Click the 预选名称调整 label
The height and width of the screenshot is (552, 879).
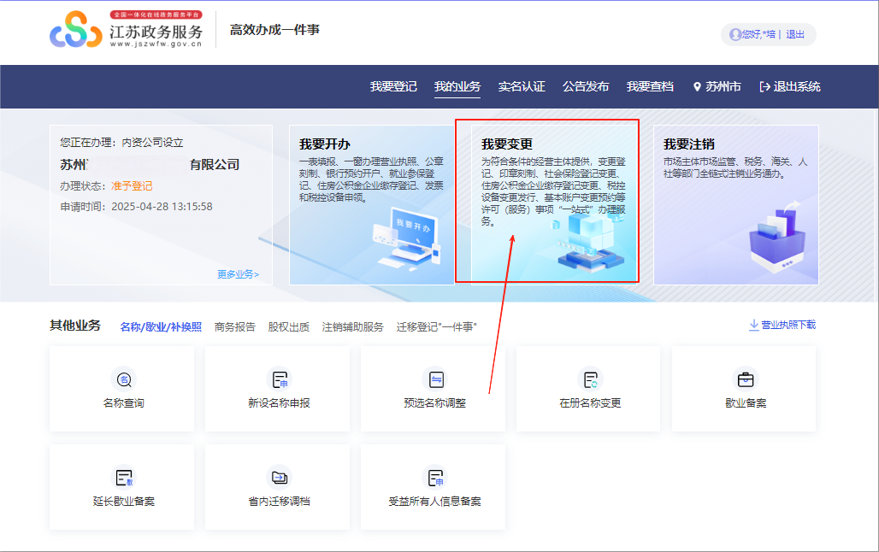[435, 403]
